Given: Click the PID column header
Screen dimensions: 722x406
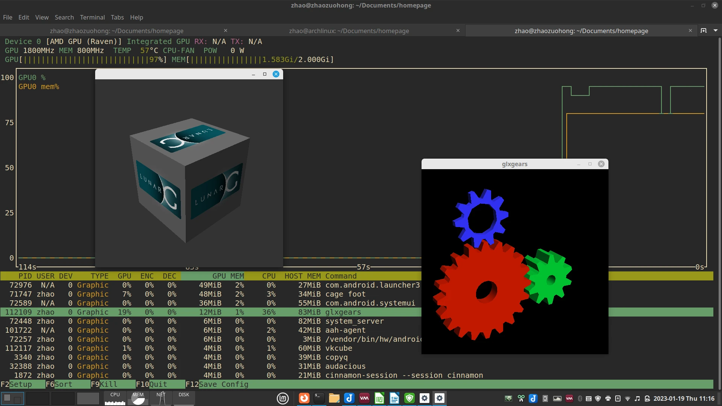Looking at the screenshot, I should (25, 276).
